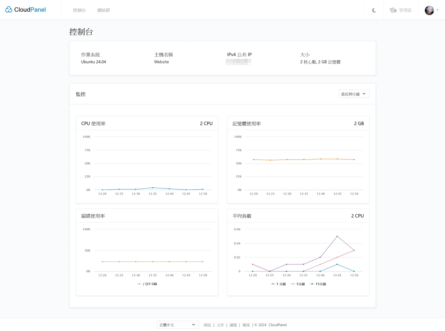Click the 12:35 CPU usage data point
Viewport: 445px width, 331px height.
tap(153, 188)
